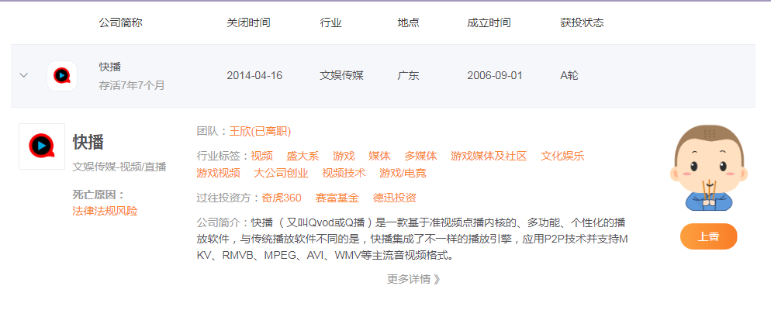
Task: Click the 关闭时间 column header
Action: pyautogui.click(x=248, y=22)
